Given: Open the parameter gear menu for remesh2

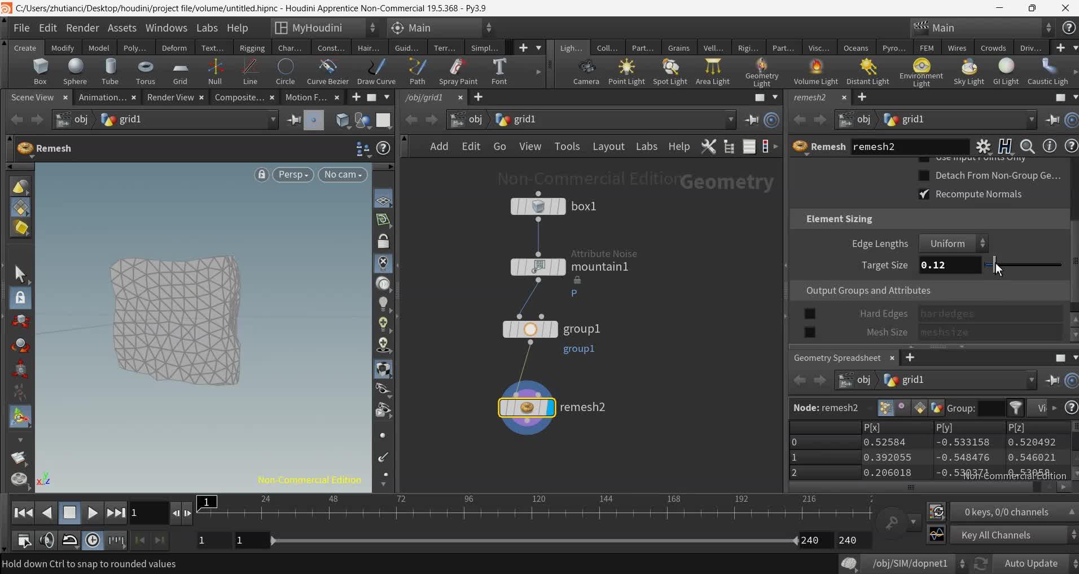Looking at the screenshot, I should (x=983, y=147).
